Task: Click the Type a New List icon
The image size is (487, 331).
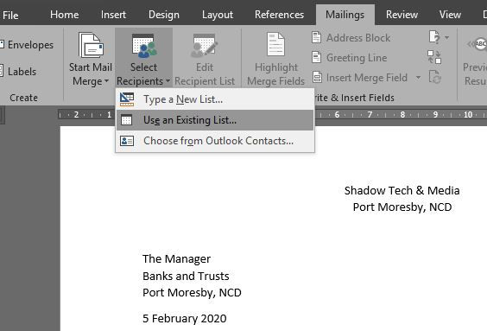Action: pos(127,99)
